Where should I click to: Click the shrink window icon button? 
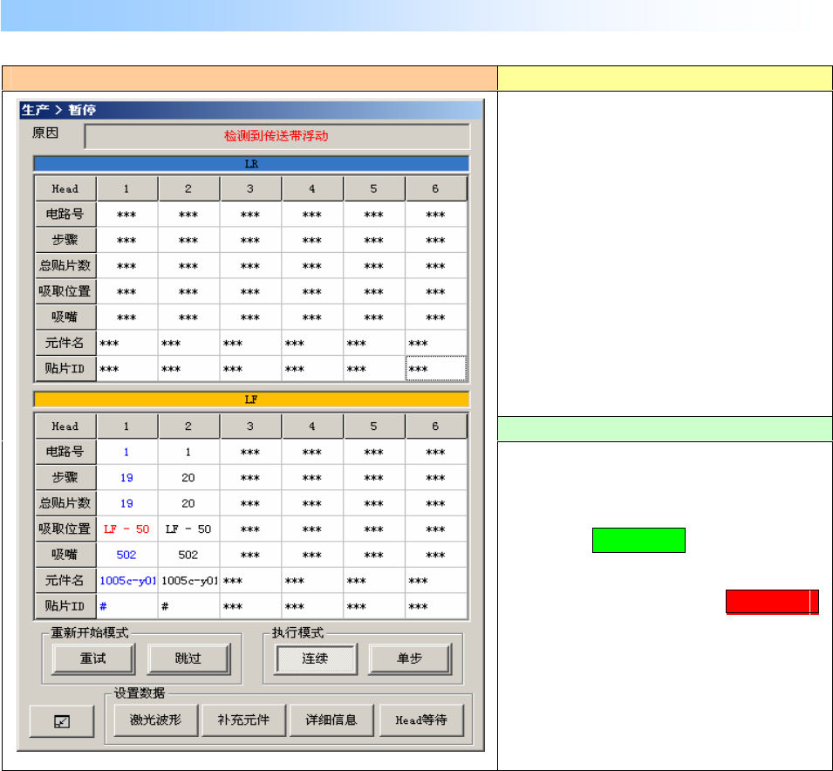[x=62, y=721]
